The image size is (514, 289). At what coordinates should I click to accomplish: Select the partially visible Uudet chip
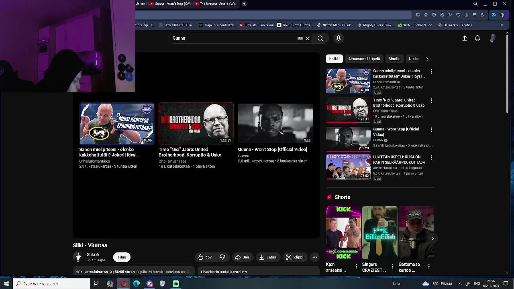pyautogui.click(x=414, y=59)
